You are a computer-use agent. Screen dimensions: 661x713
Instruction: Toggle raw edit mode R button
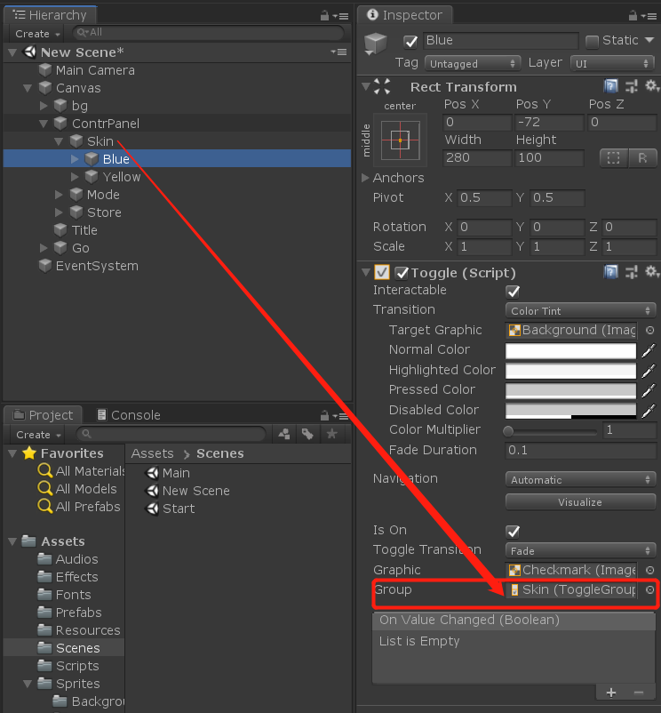642,158
